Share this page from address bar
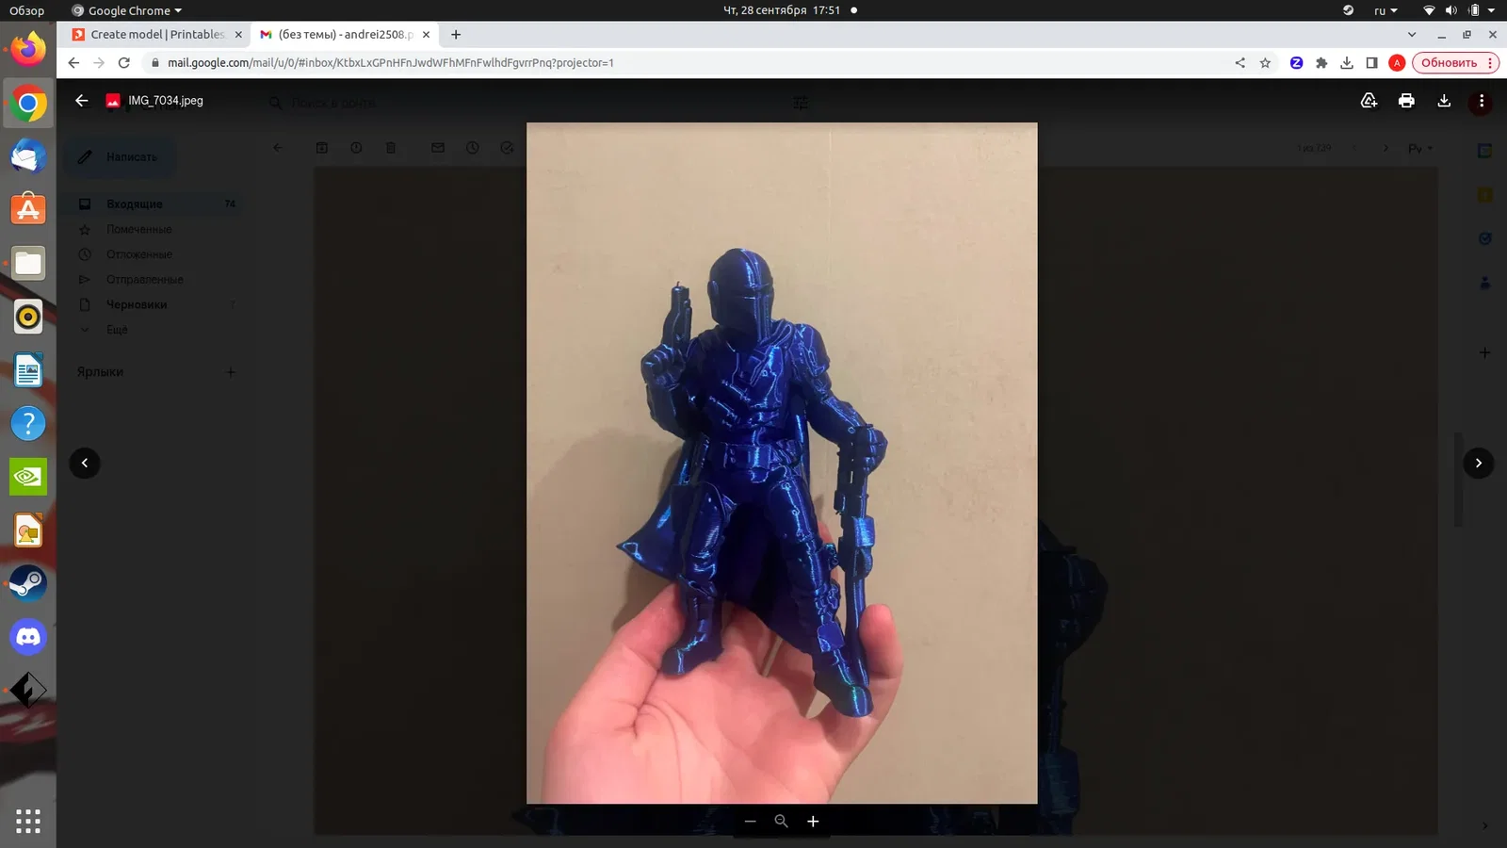Viewport: 1507px width, 848px height. [x=1240, y=63]
